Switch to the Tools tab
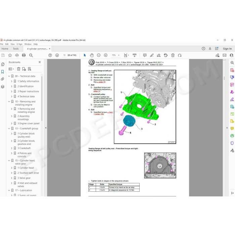This screenshot has width=235, height=235. 15,49
